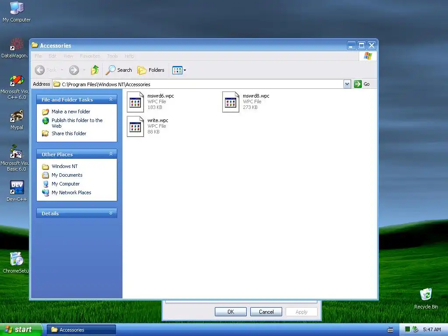Click the My Network Places icon
Screen dimensions: 448x336
tap(45, 192)
